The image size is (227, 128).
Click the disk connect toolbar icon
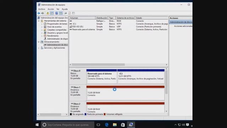(x=66, y=13)
